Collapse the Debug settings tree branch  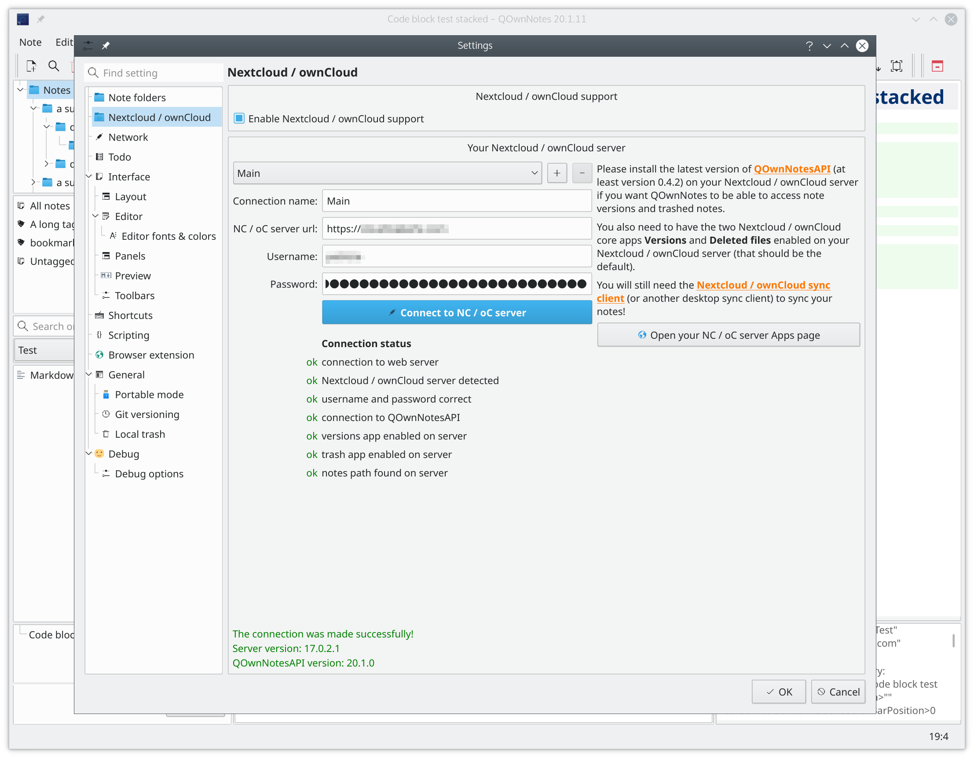89,454
